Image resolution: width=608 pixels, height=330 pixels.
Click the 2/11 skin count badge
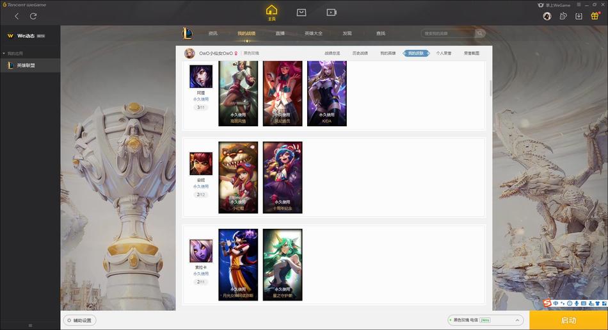(x=201, y=282)
